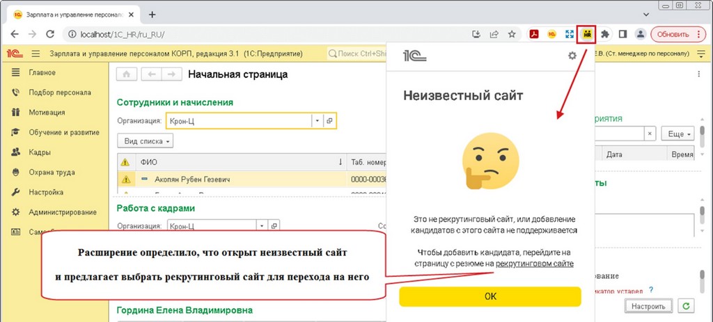Click the yellow OK button in popup
Image resolution: width=713 pixels, height=322 pixels.
(490, 296)
